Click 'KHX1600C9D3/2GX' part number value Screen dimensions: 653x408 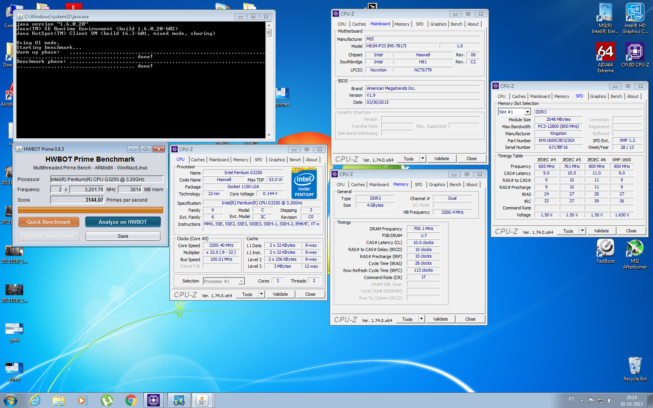tap(559, 140)
